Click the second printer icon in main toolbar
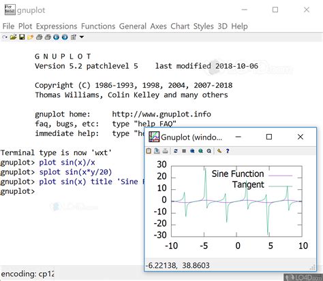This screenshot has height=281, width=323. pos(48,37)
